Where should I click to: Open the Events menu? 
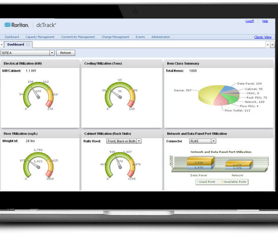coord(140,37)
